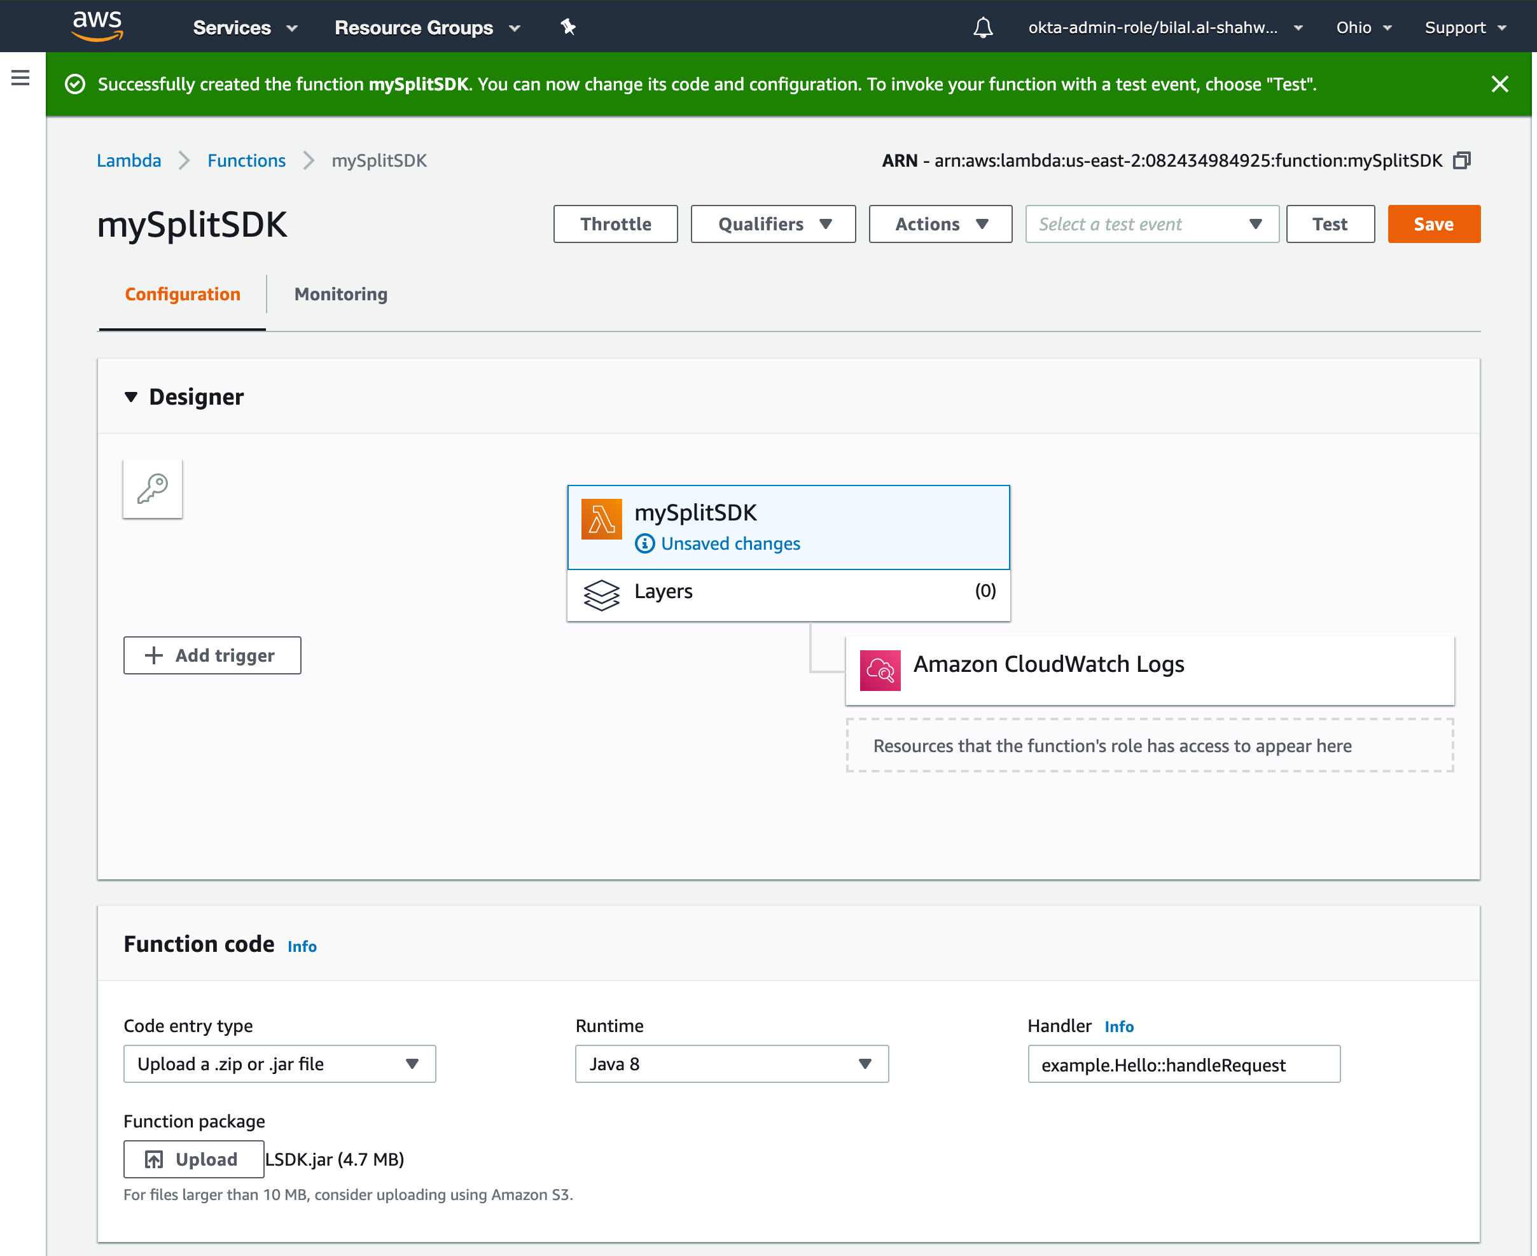Click the Amazon CloudWatch Logs icon
The height and width of the screenshot is (1256, 1537).
tap(880, 670)
